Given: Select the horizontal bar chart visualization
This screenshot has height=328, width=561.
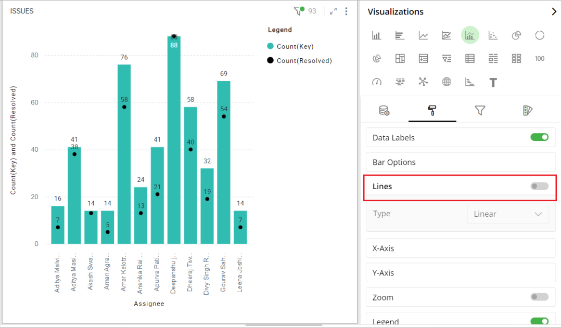Looking at the screenshot, I should point(400,35).
